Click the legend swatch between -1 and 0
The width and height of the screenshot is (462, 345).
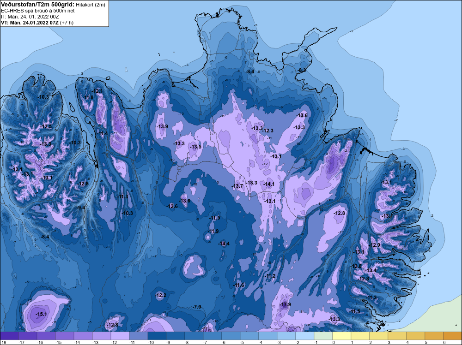coord(323,336)
